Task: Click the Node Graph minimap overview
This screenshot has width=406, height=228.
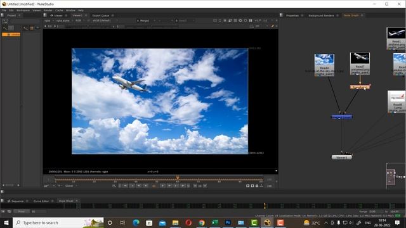Action: click(x=396, y=176)
